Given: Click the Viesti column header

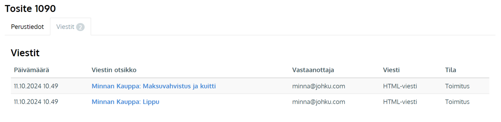Looking at the screenshot, I should tap(391, 70).
